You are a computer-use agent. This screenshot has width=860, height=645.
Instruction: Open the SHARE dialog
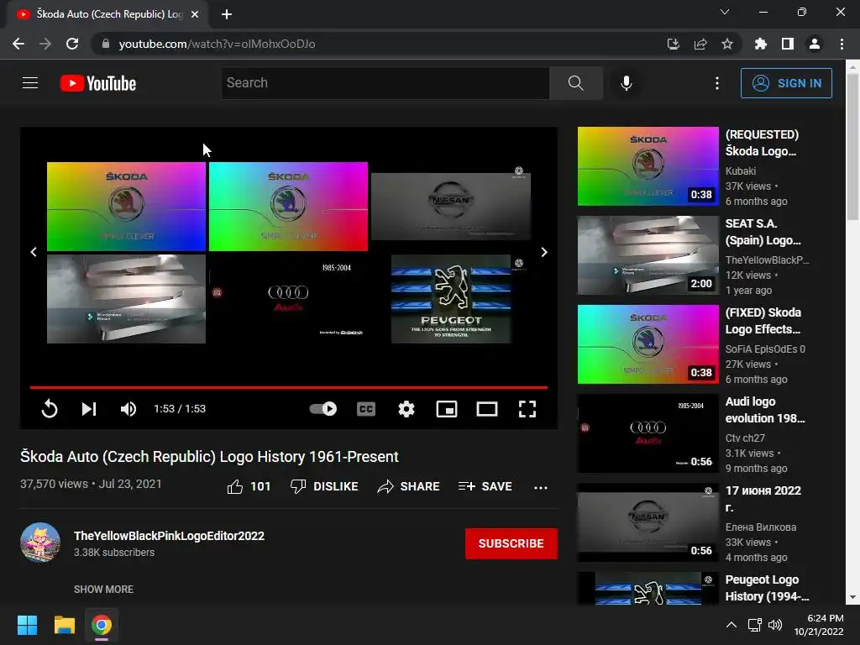coord(409,486)
